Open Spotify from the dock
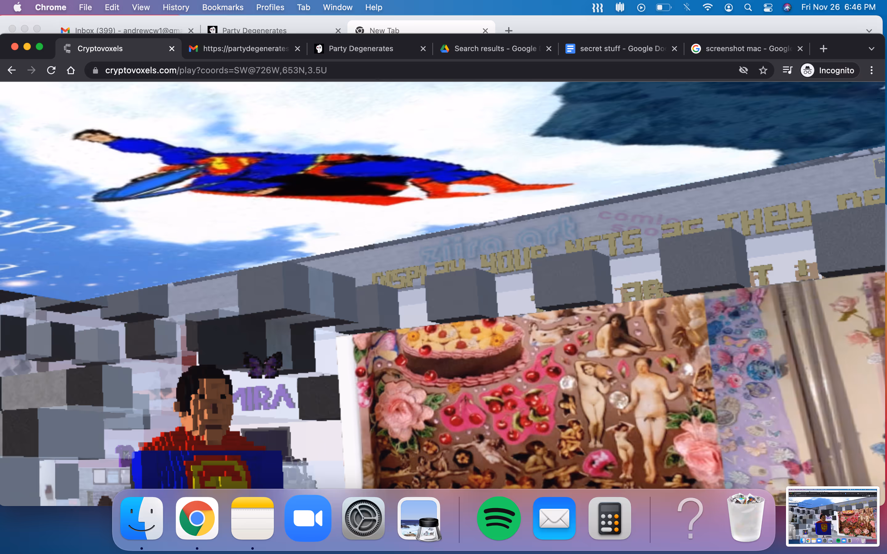This screenshot has width=887, height=554. 499,519
